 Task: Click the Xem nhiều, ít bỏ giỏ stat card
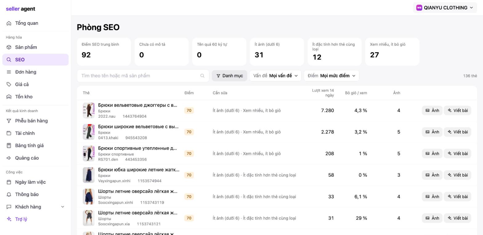point(392,52)
